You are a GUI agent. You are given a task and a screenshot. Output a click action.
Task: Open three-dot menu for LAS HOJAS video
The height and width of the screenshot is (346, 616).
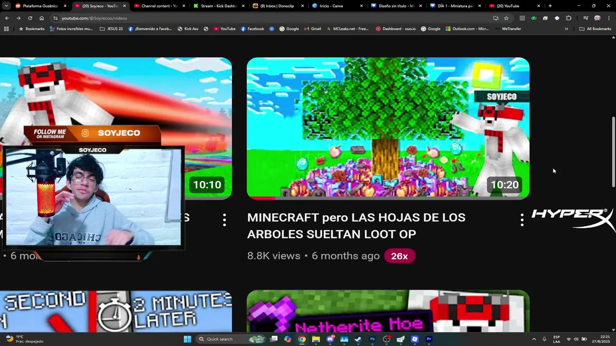coord(522,220)
